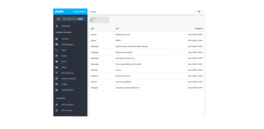
Task: Open Installed APPs list
Action: 67,90
